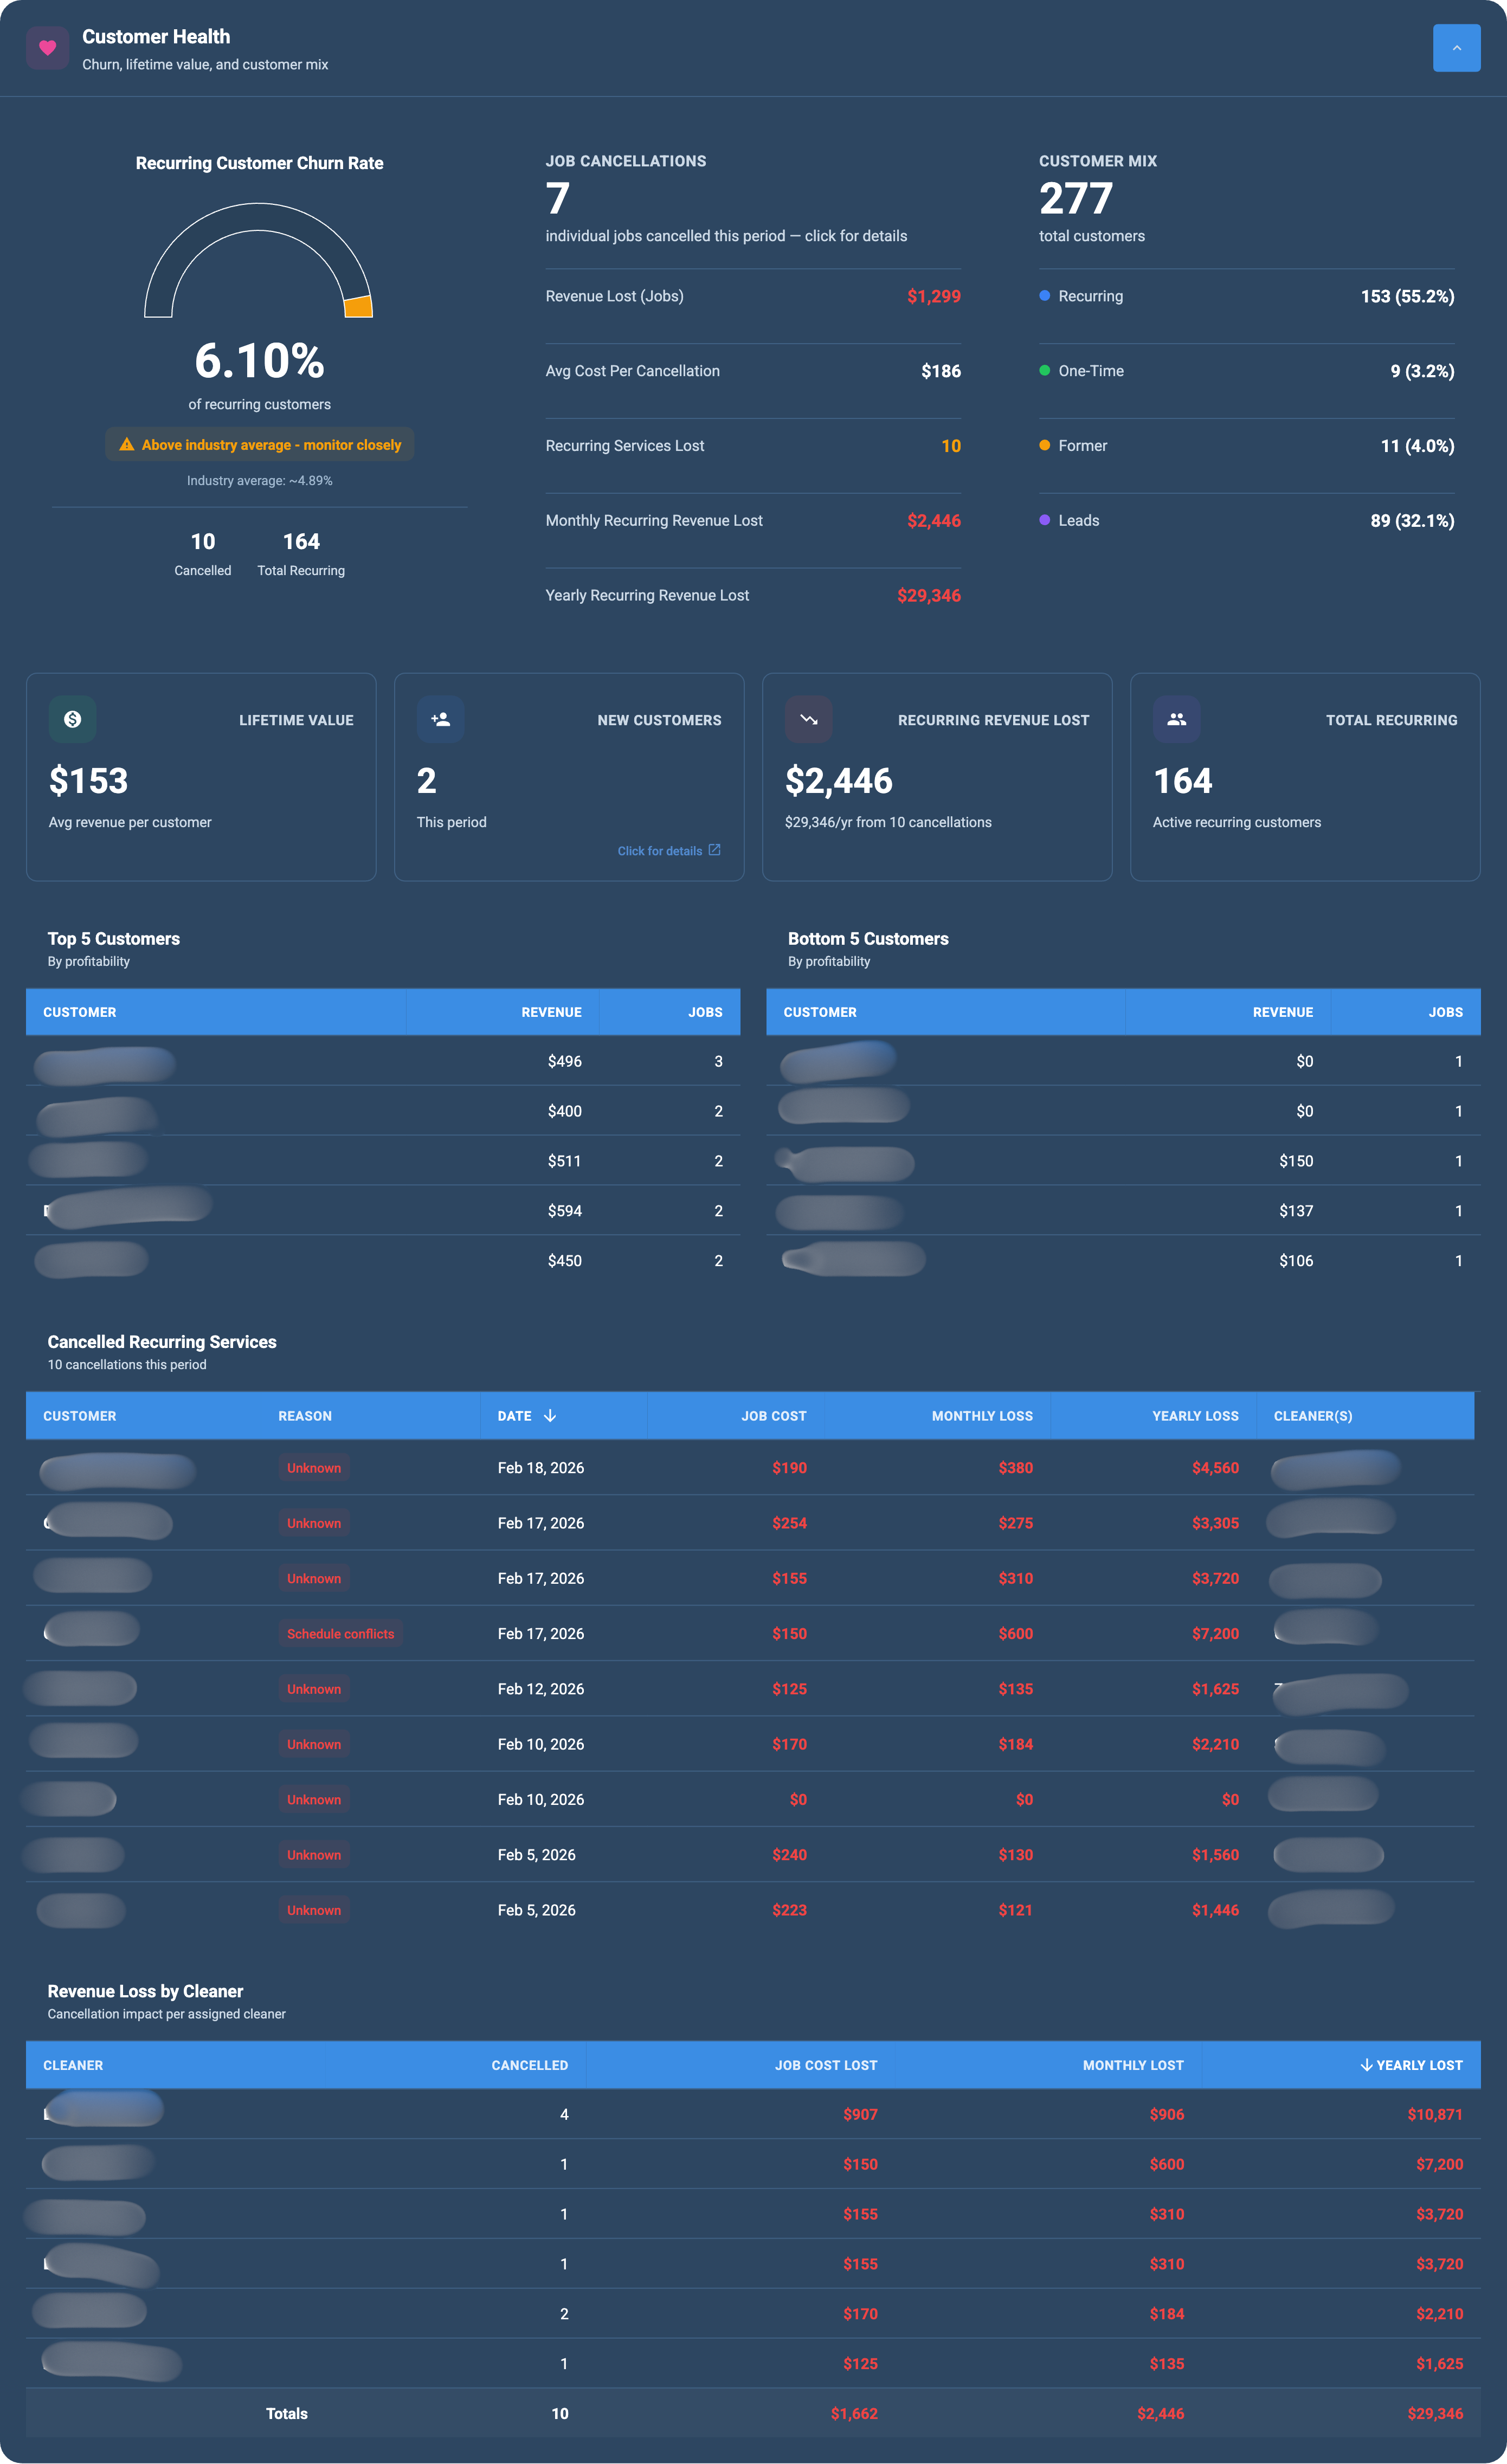Select the MONTHLY LOSS column header
The height and width of the screenshot is (2464, 1507).
tap(982, 1415)
